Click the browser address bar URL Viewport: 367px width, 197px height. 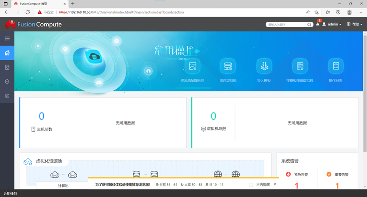(121, 12)
